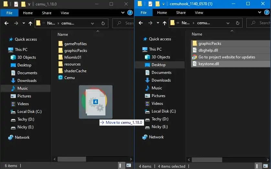
Task: Go up one level in cemu_1.18.0 window
Action: 30,23
